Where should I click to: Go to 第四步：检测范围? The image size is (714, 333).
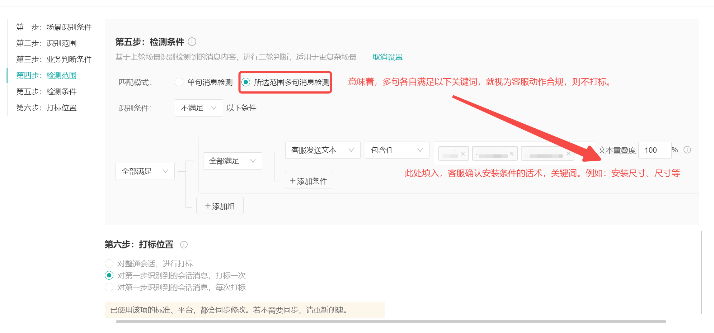(46, 76)
